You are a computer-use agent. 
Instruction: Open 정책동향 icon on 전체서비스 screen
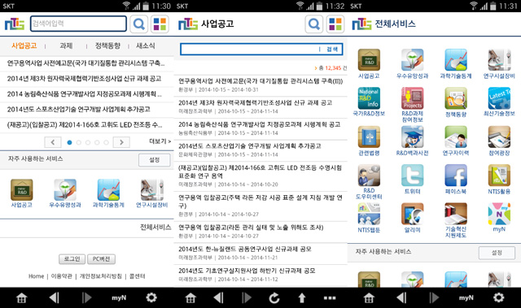[x=456, y=98]
